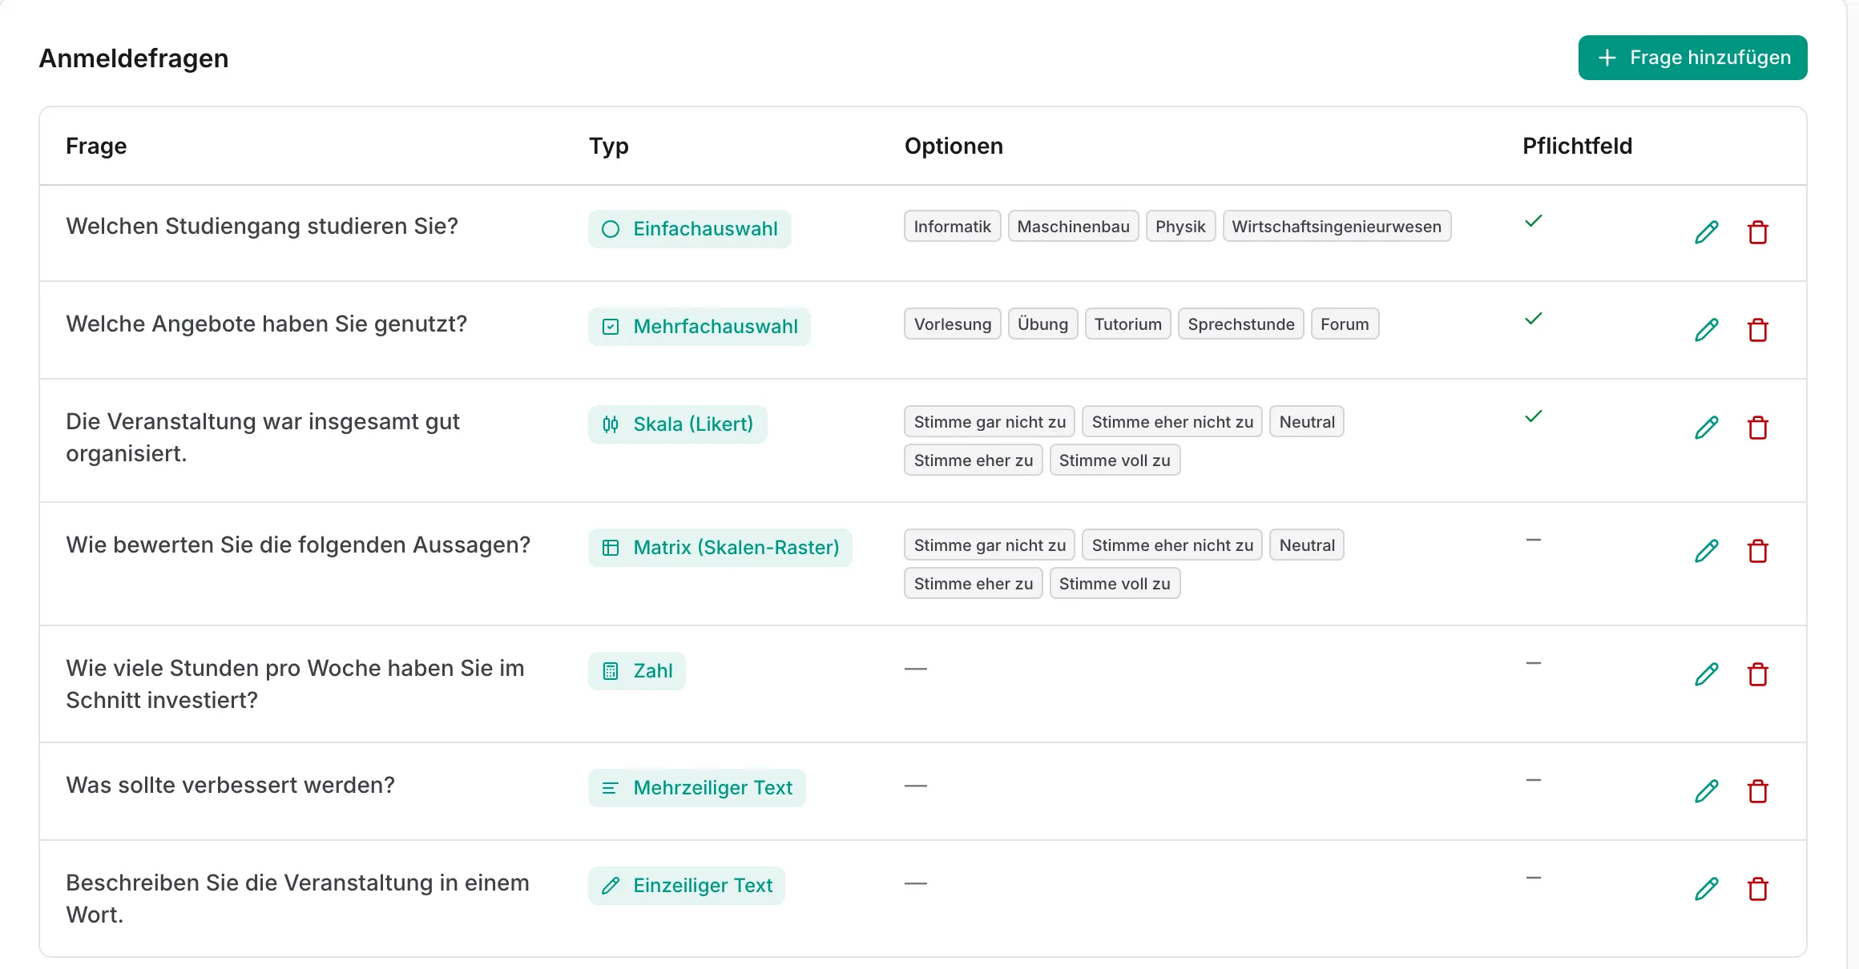
Task: Click the Optionen column header
Action: coord(954,146)
